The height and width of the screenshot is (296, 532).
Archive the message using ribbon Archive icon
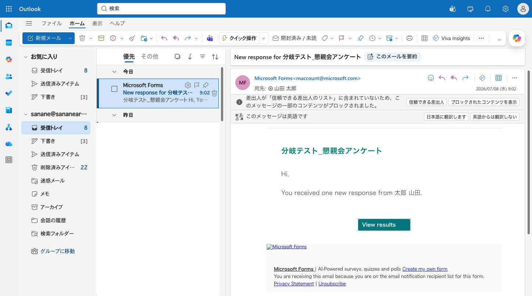pyautogui.click(x=101, y=38)
